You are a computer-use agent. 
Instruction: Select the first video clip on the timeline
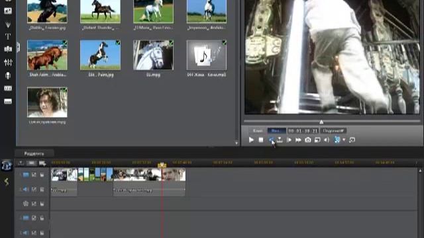coord(64,175)
